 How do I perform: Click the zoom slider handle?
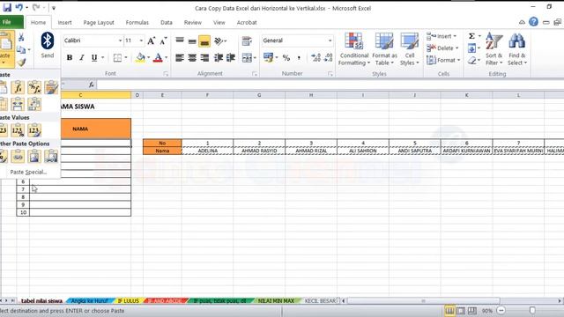point(532,310)
